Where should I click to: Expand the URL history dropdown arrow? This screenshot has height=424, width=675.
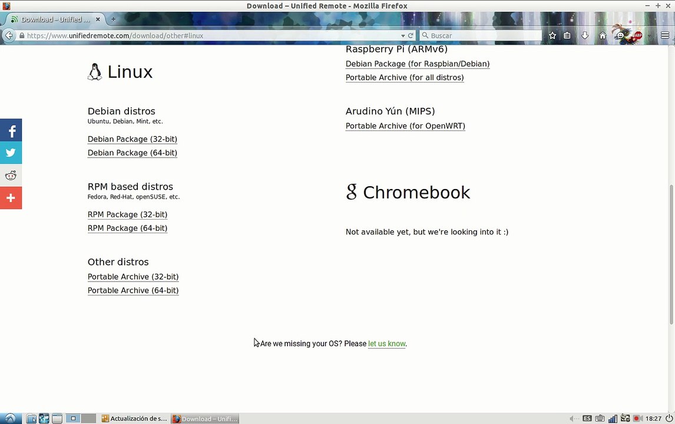tap(403, 36)
